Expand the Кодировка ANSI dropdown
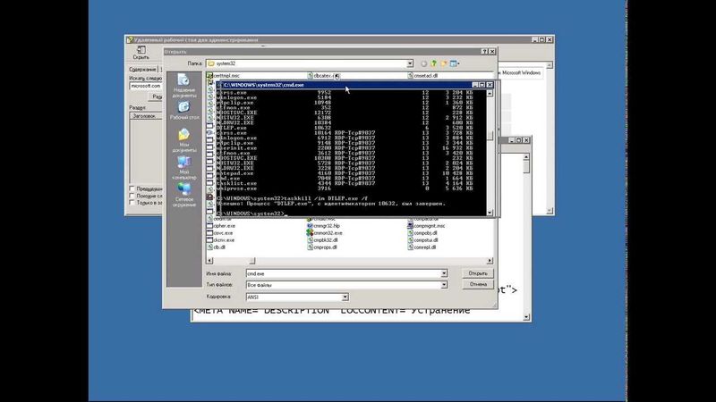This screenshot has height=402, width=716. pos(345,297)
